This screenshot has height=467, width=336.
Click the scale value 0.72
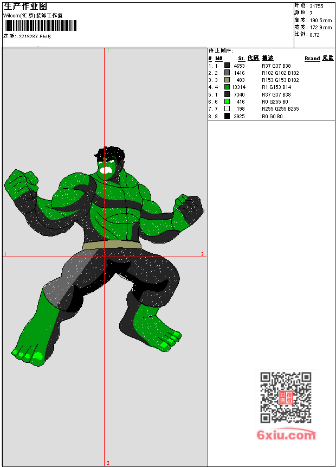pos(314,35)
